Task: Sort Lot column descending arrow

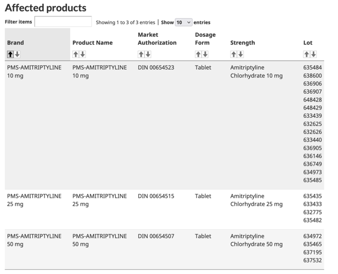Action: pyautogui.click(x=314, y=54)
